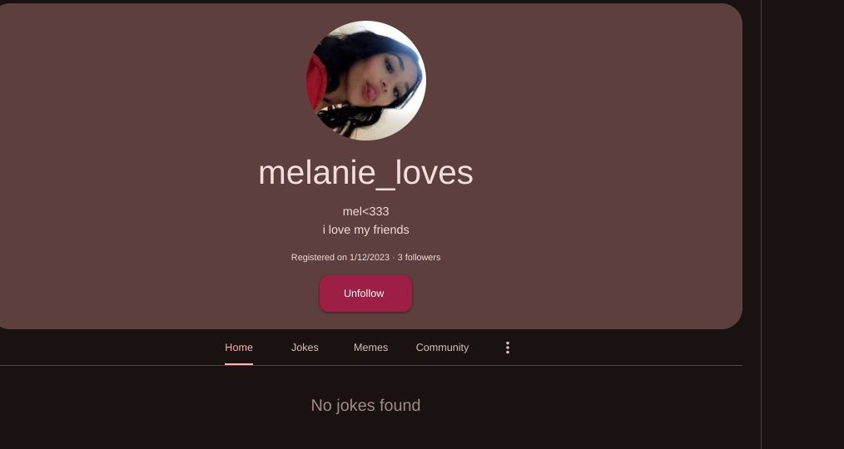Click melanie_loves circular profile avatar
844x449 pixels.
pos(366,81)
